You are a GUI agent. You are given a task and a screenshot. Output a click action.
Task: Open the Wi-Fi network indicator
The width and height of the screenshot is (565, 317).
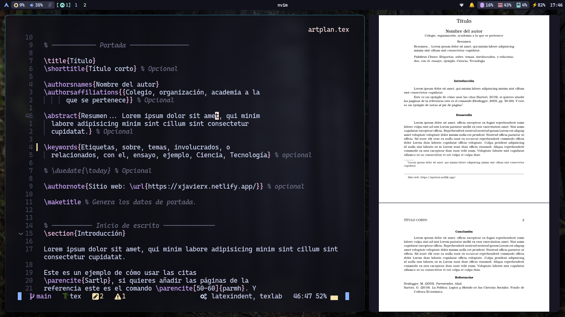(x=462, y=5)
